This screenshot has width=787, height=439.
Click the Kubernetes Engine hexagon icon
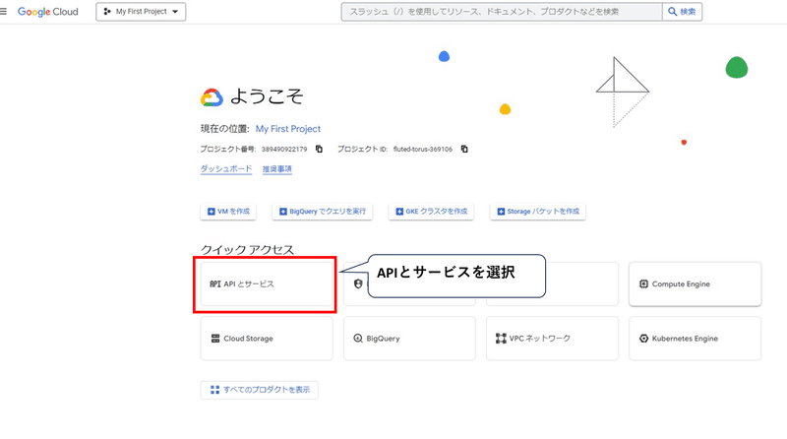point(644,338)
